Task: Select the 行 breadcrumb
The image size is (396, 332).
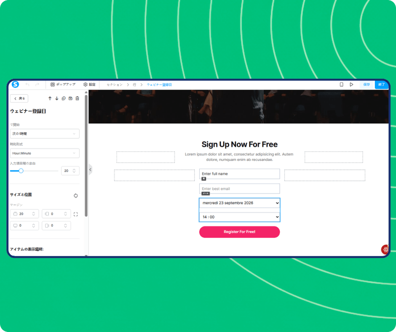Action: coord(134,85)
